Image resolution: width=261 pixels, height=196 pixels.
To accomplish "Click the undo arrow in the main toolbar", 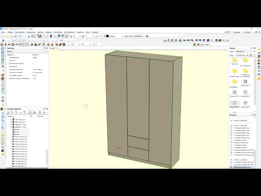I will [20, 36].
